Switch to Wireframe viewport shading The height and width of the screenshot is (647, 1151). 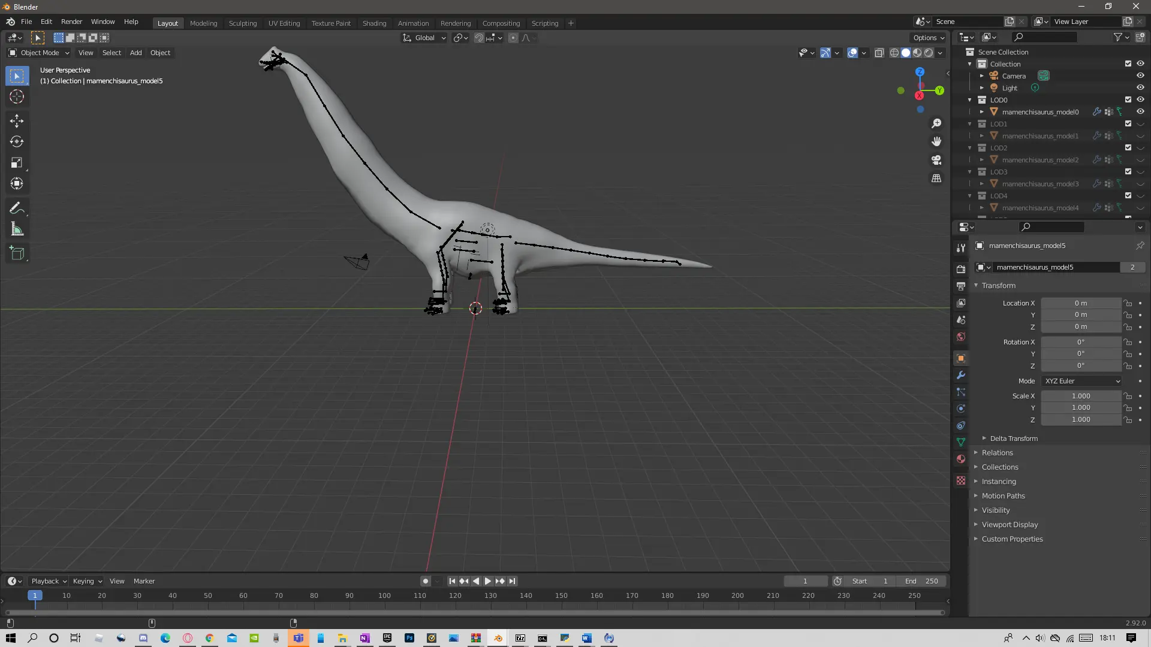tap(894, 53)
